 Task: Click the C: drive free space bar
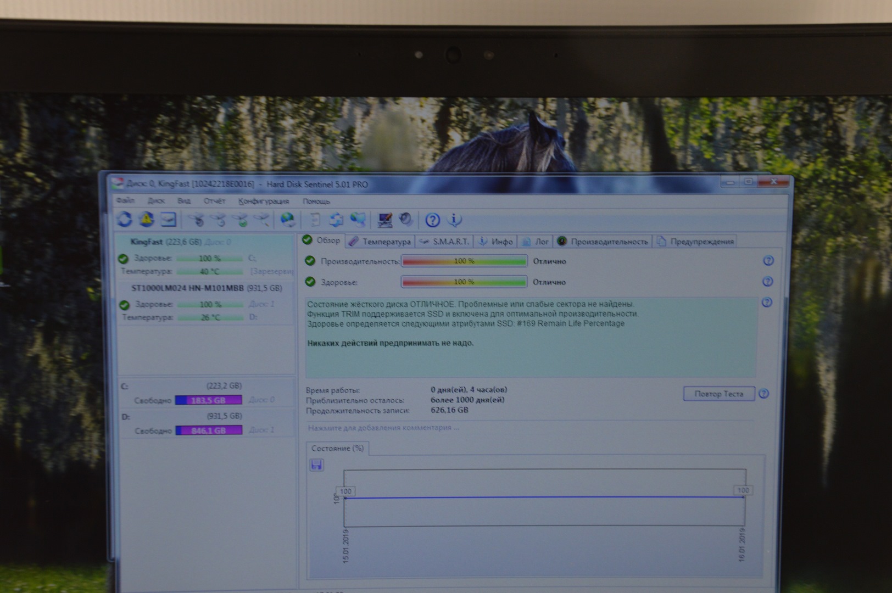point(209,400)
